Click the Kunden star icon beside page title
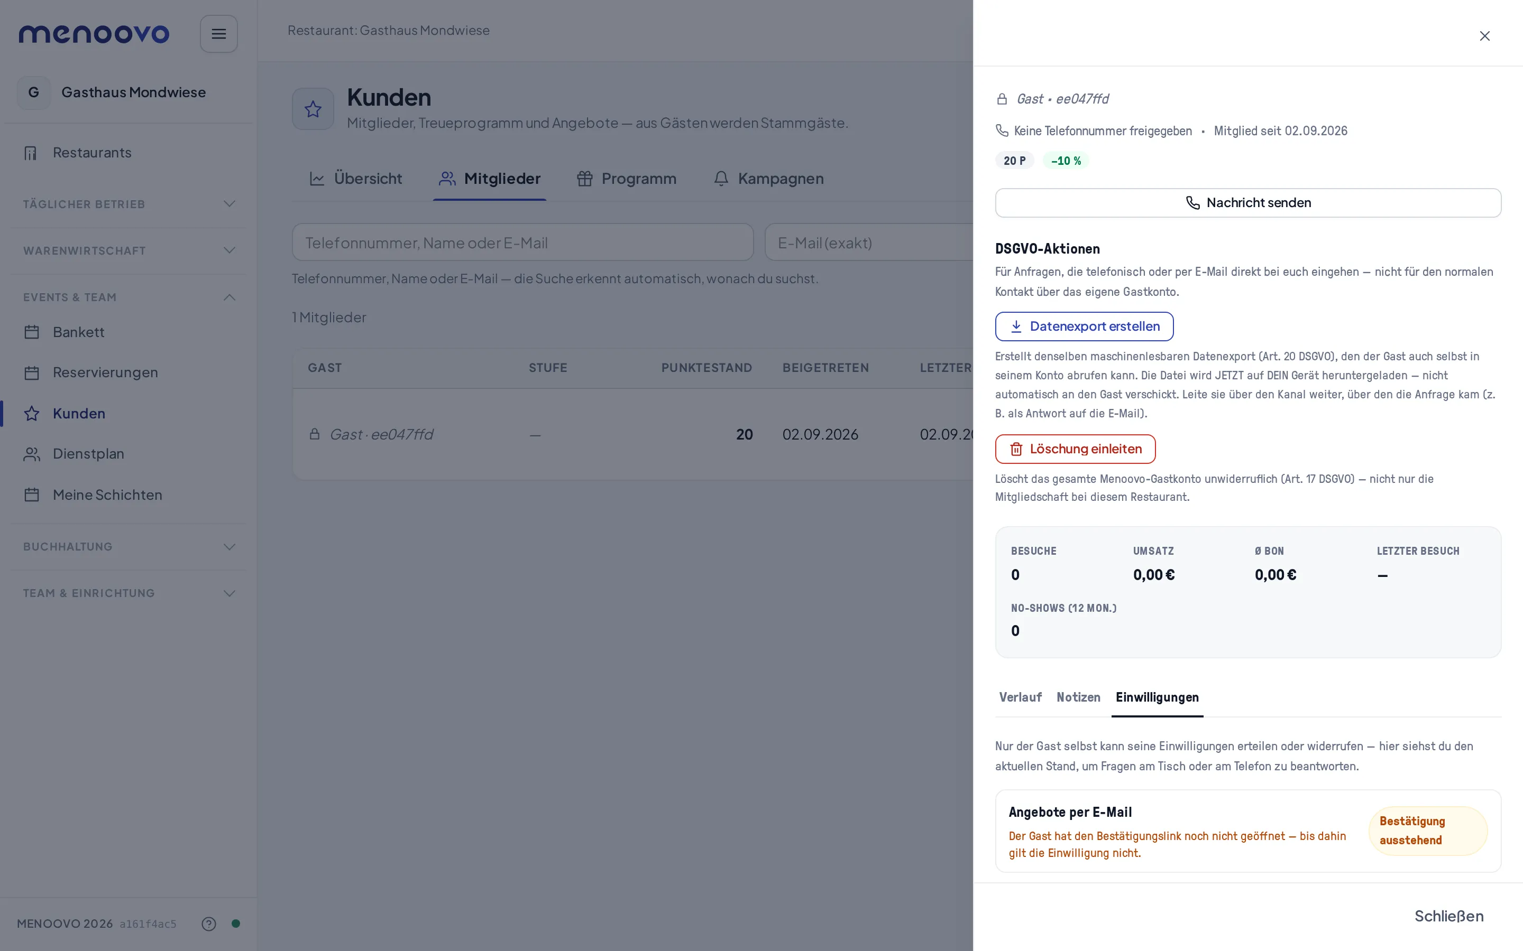1523x951 pixels. pos(313,109)
